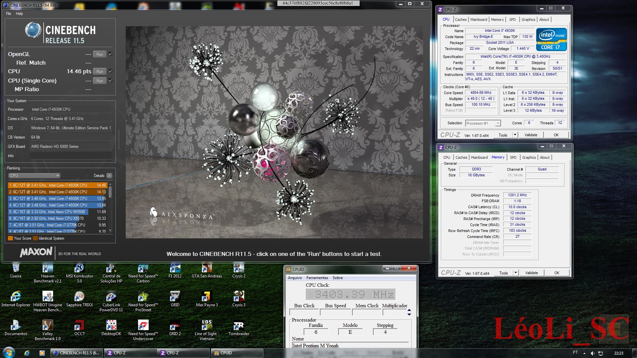Viewport: 637px width, 358px height.
Task: Launch HWBOT Unigine Heaven Bench shortcut
Action: point(47,301)
